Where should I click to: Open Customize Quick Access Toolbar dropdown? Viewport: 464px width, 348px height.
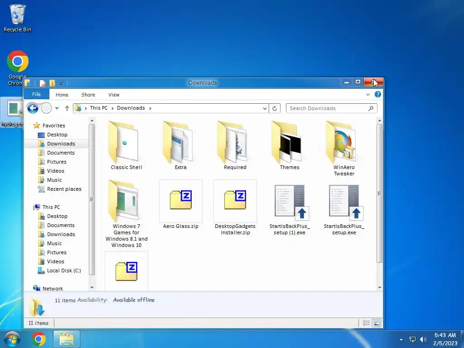click(x=61, y=84)
